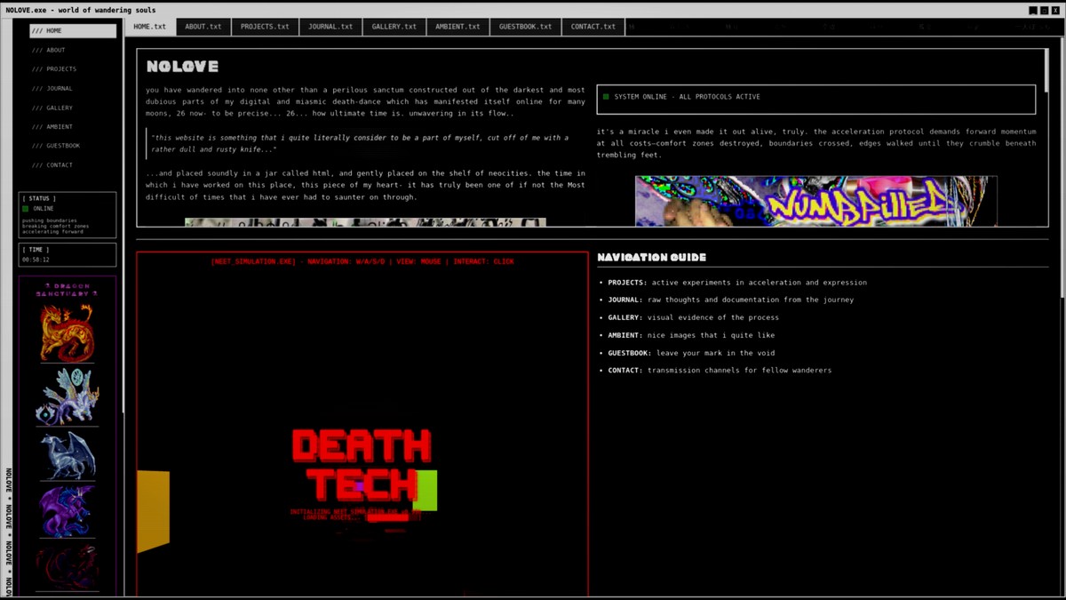Close the NOLOVE.exe window
Screen dimensions: 1066x600
(x=1054, y=11)
